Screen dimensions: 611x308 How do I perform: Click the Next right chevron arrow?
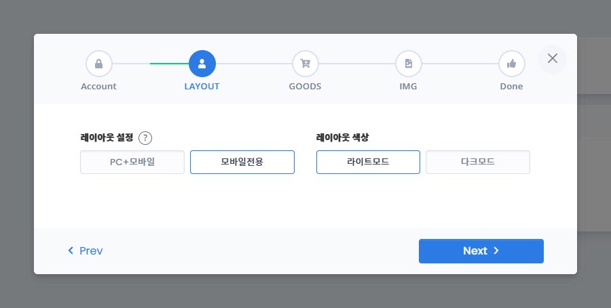(496, 251)
